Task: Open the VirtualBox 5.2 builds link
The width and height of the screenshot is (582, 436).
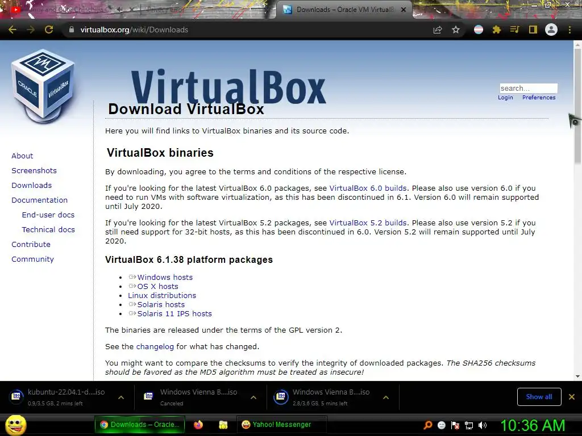Action: tap(368, 223)
